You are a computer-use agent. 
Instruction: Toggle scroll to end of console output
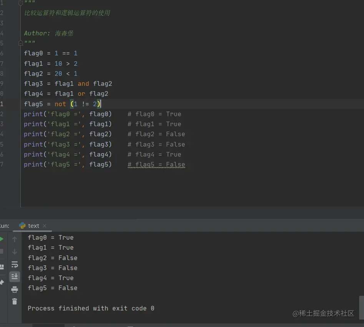14,277
